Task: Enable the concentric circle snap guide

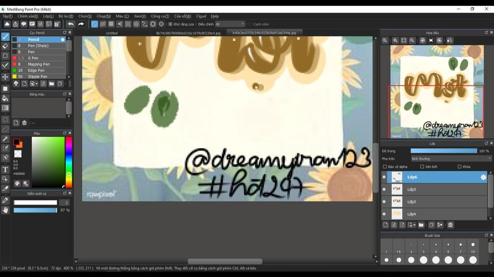Action: point(136,24)
